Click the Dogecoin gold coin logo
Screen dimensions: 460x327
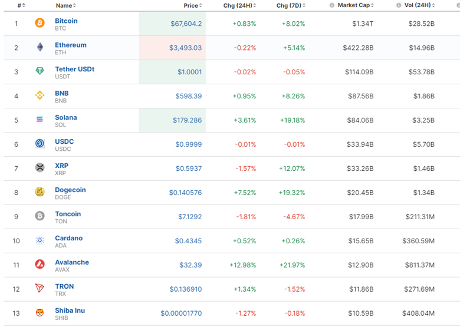coord(40,191)
